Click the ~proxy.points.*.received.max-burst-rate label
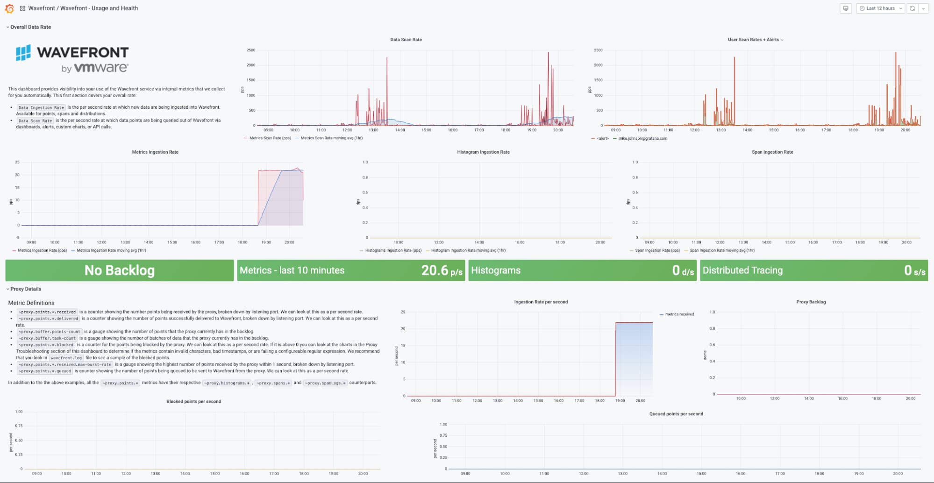This screenshot has height=483, width=934. coord(65,364)
